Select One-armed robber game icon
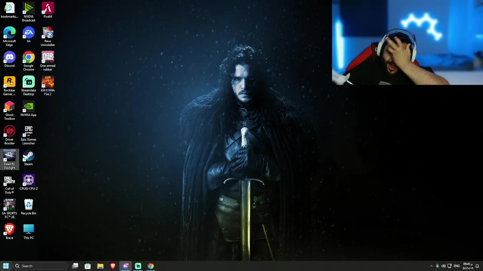This screenshot has width=483, height=271. [x=48, y=61]
